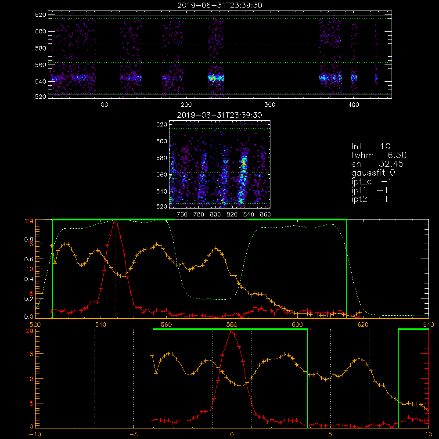
Task: Click x-axis label 10 on bottom plot
Action: point(428,435)
